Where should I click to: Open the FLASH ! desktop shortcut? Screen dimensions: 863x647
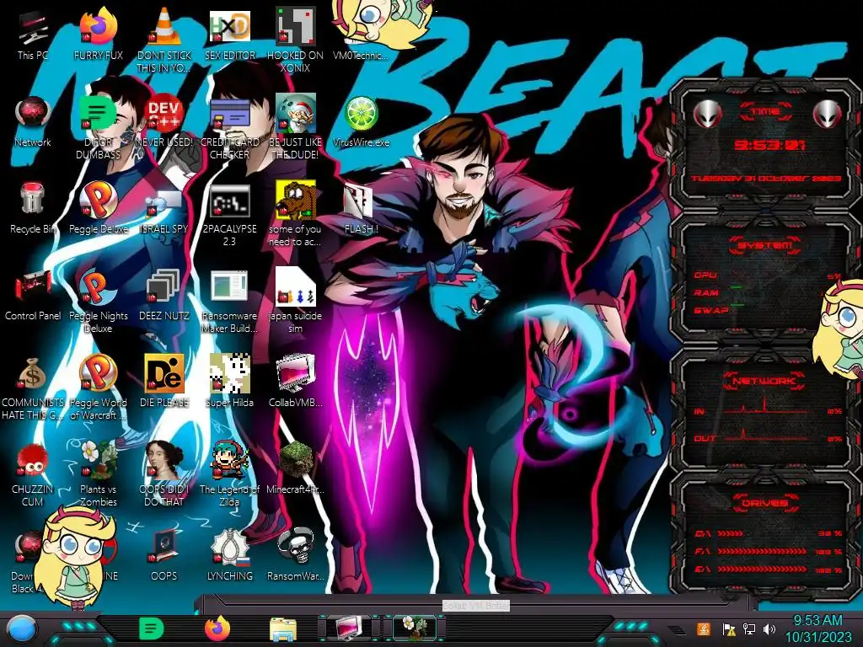tap(361, 209)
